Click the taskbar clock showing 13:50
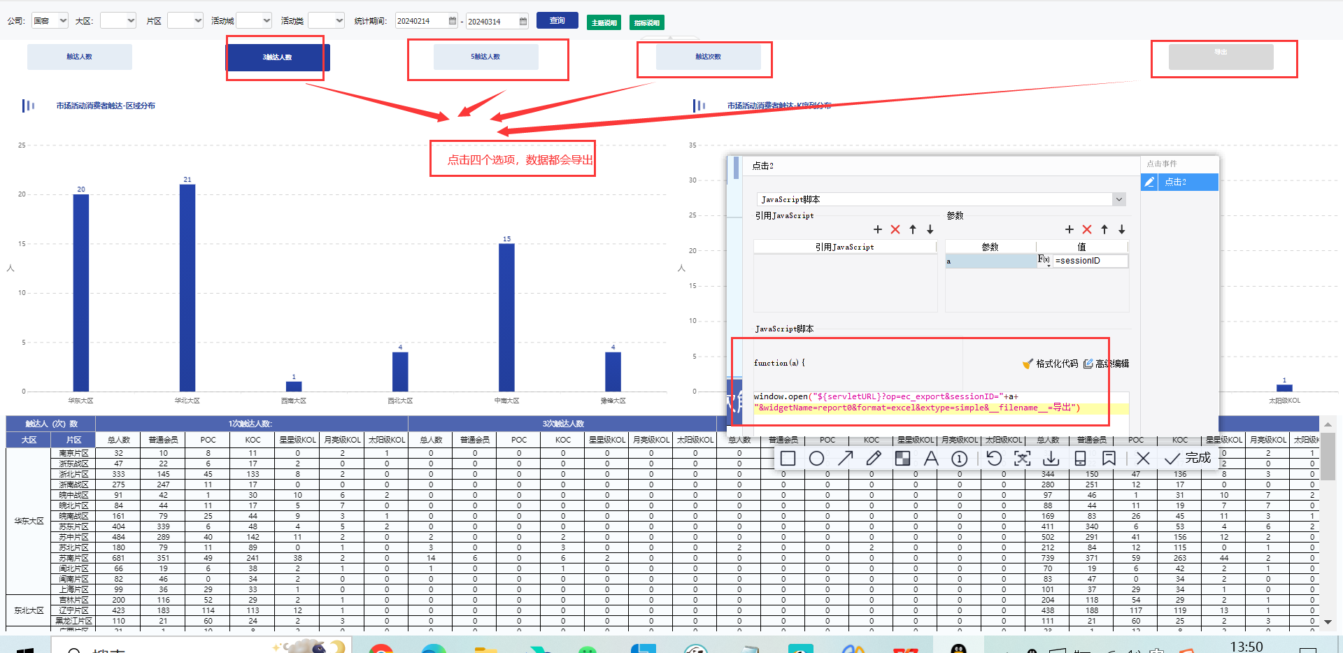 [x=1246, y=647]
